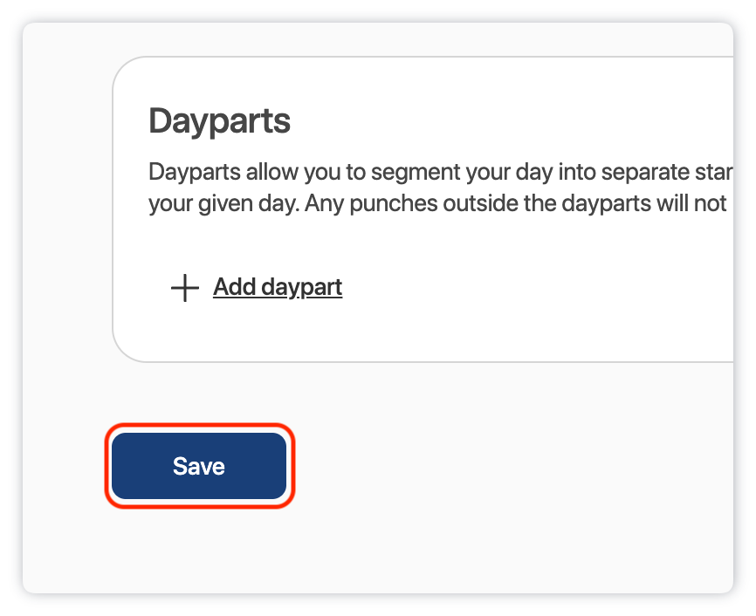Click the word "Save" on the button
This screenshot has width=756, height=616.
[x=199, y=466]
